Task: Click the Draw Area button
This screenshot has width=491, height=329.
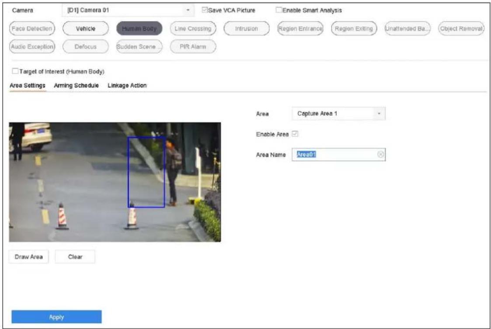Action: pyautogui.click(x=28, y=256)
